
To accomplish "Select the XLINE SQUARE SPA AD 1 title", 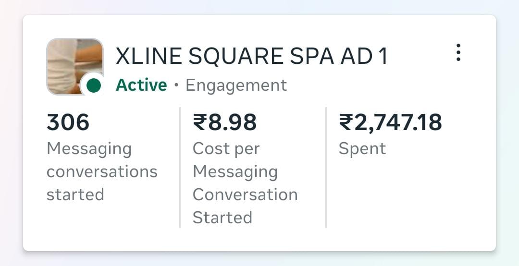I will [251, 57].
